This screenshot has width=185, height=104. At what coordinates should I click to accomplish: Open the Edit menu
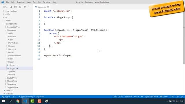(13, 2)
